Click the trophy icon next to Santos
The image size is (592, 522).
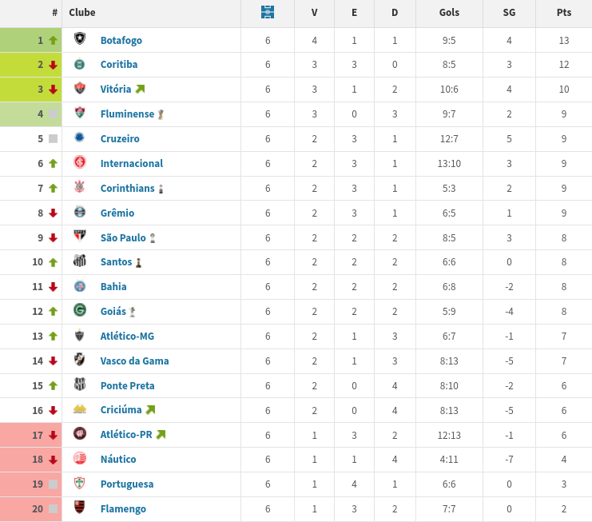coord(138,262)
